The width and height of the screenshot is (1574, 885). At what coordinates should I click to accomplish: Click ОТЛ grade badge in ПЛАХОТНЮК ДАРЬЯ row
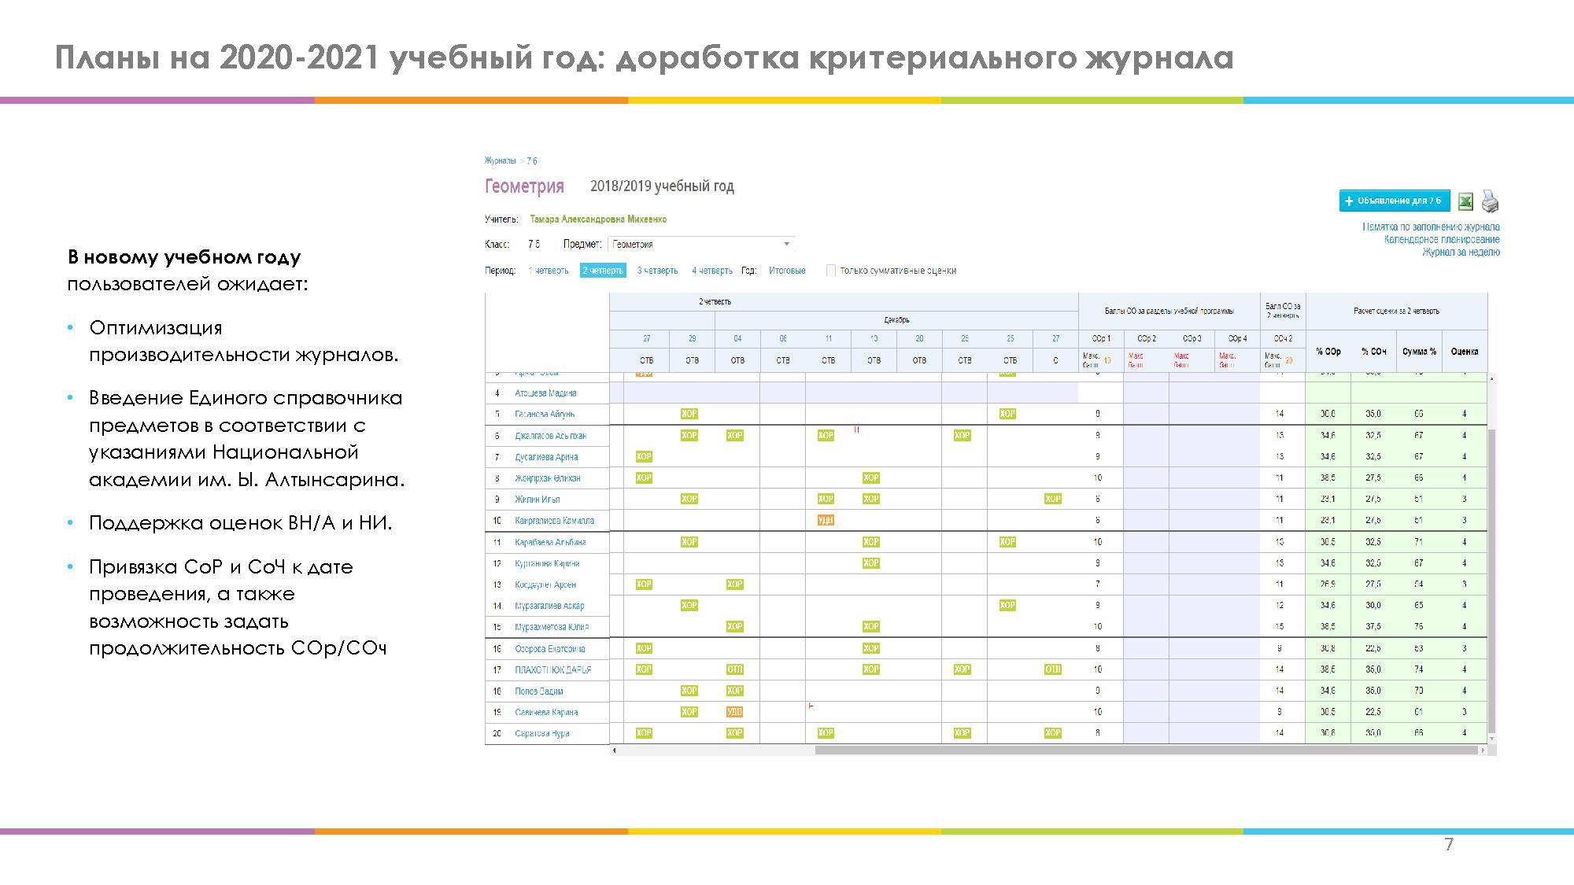(734, 669)
